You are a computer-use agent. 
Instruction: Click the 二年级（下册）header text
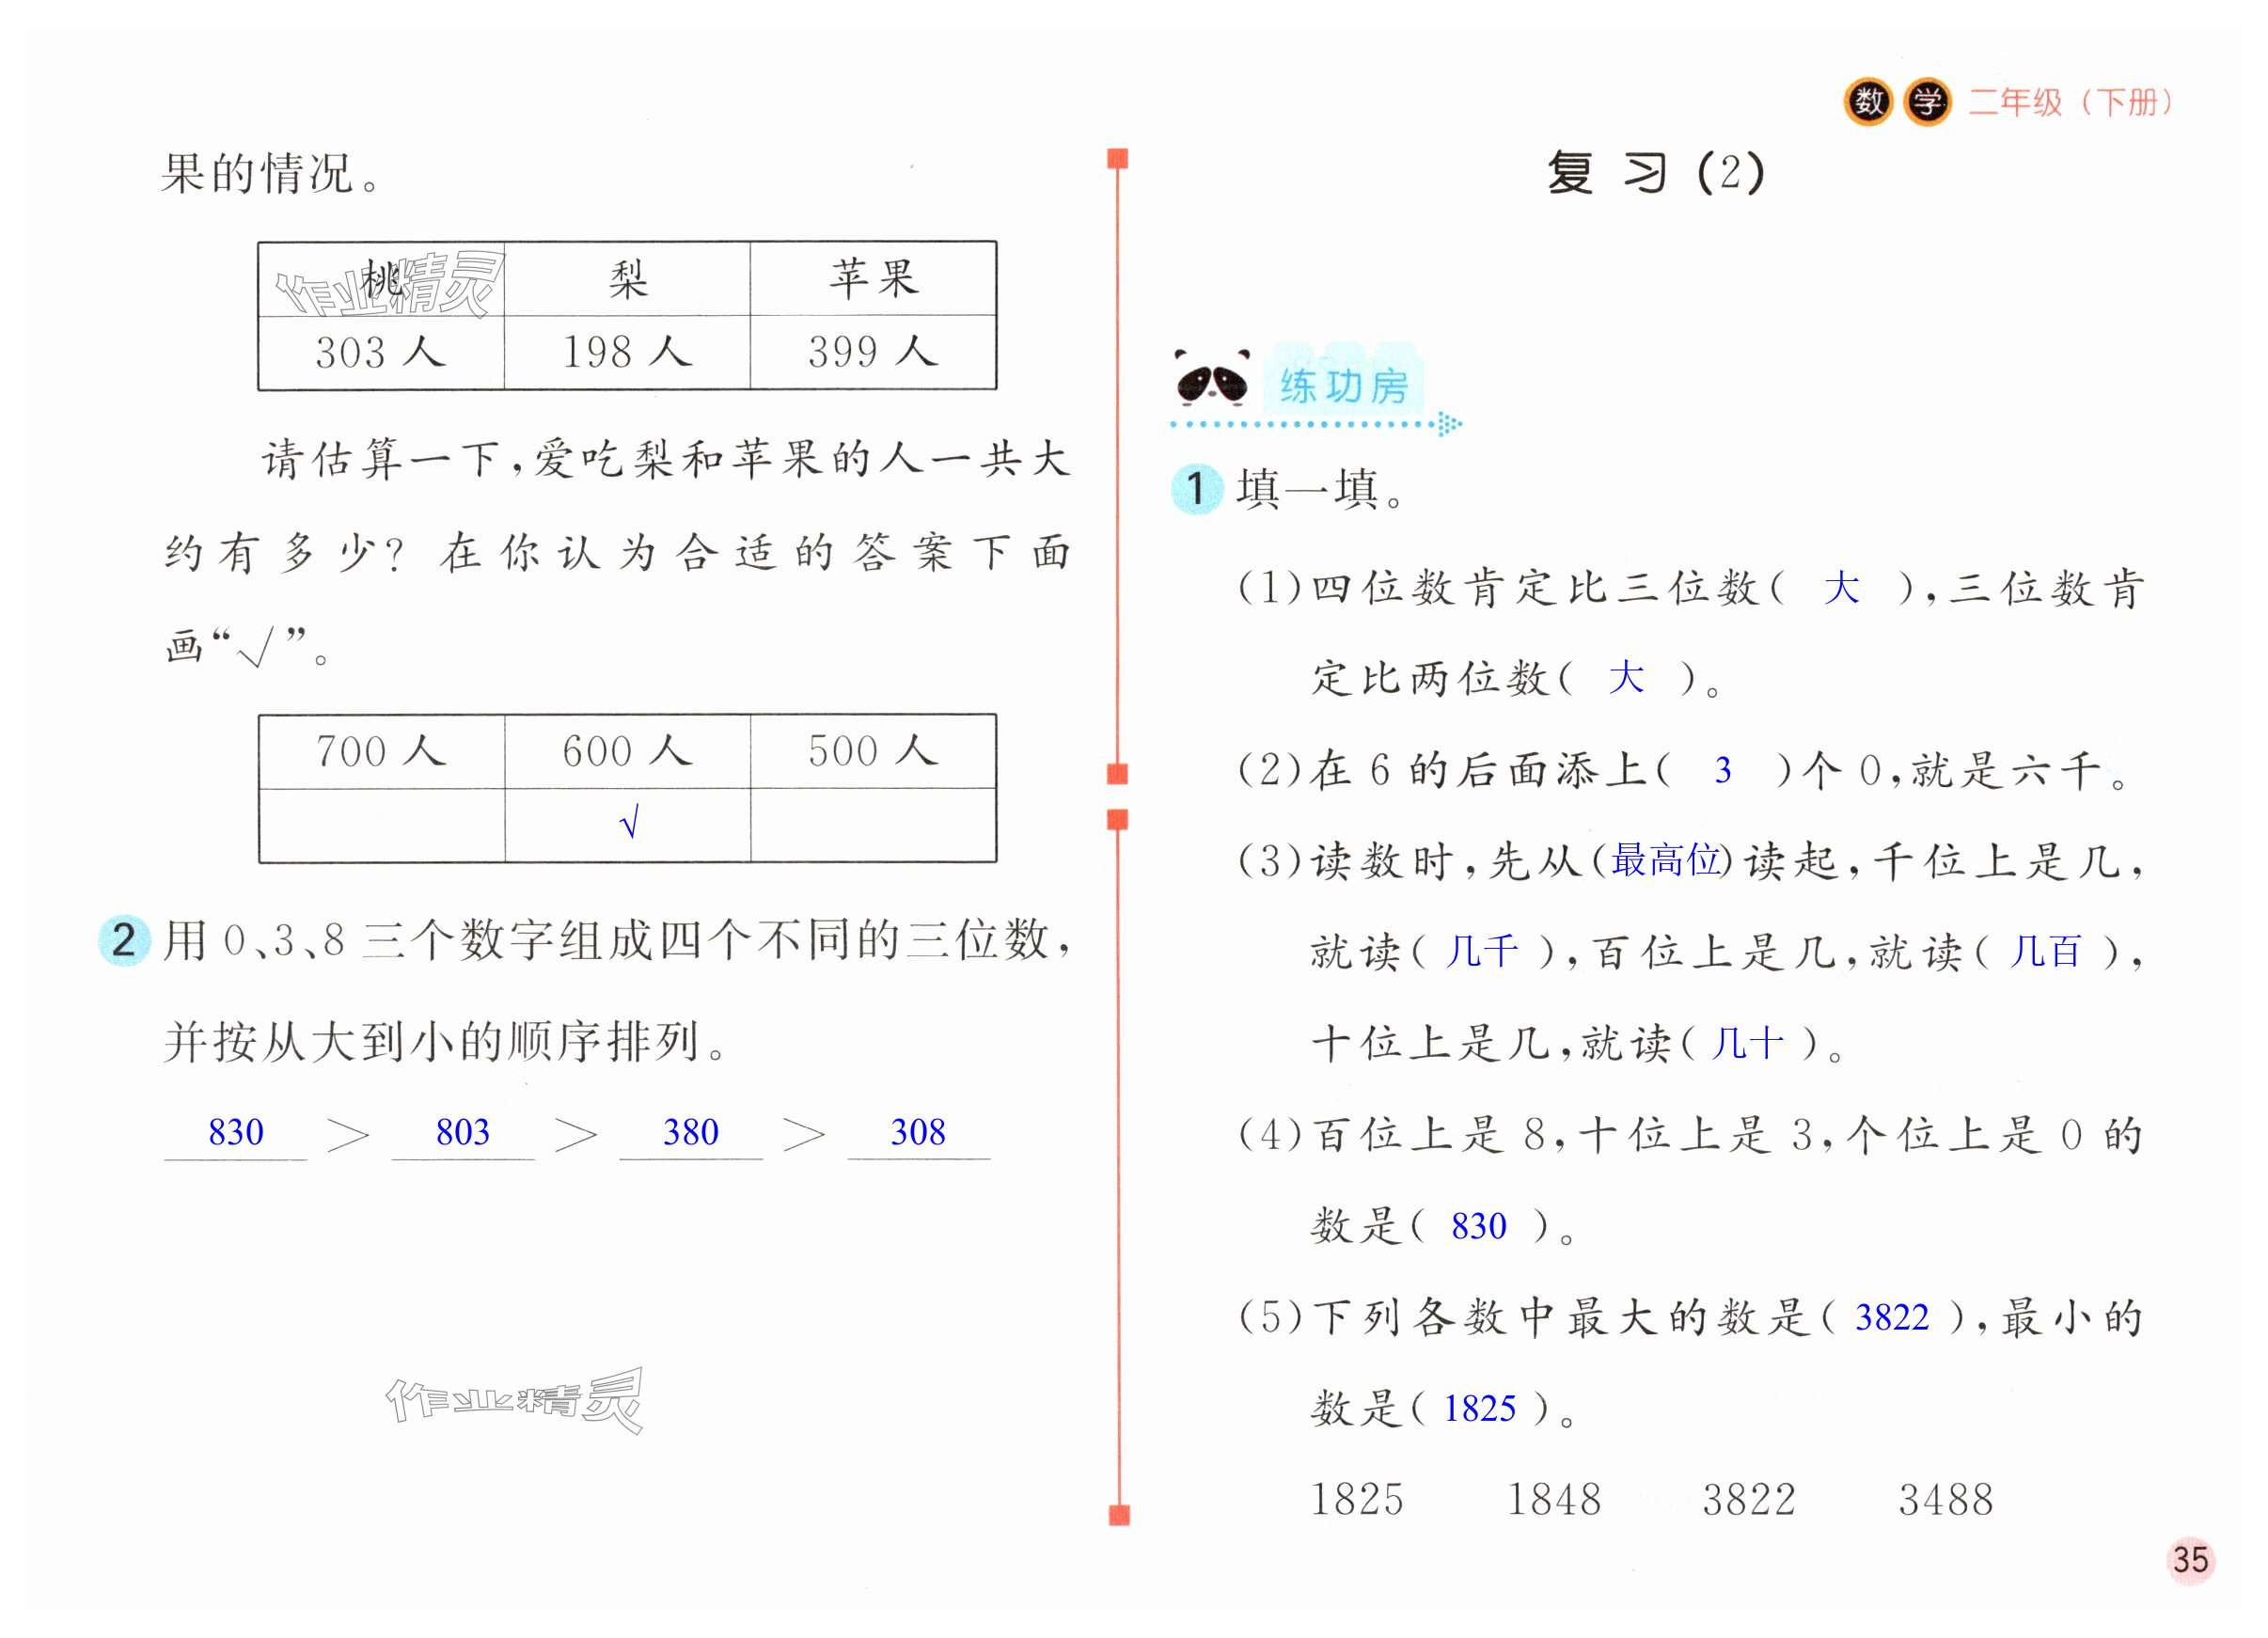tap(2070, 102)
